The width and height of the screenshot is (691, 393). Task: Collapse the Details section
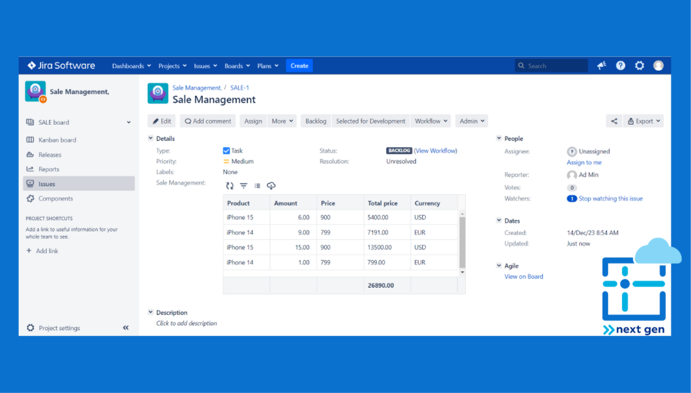(150, 139)
